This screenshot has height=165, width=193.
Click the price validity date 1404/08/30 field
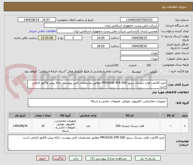139,46
